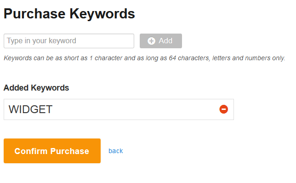Add the typed keyword using Add

pyautogui.click(x=161, y=41)
